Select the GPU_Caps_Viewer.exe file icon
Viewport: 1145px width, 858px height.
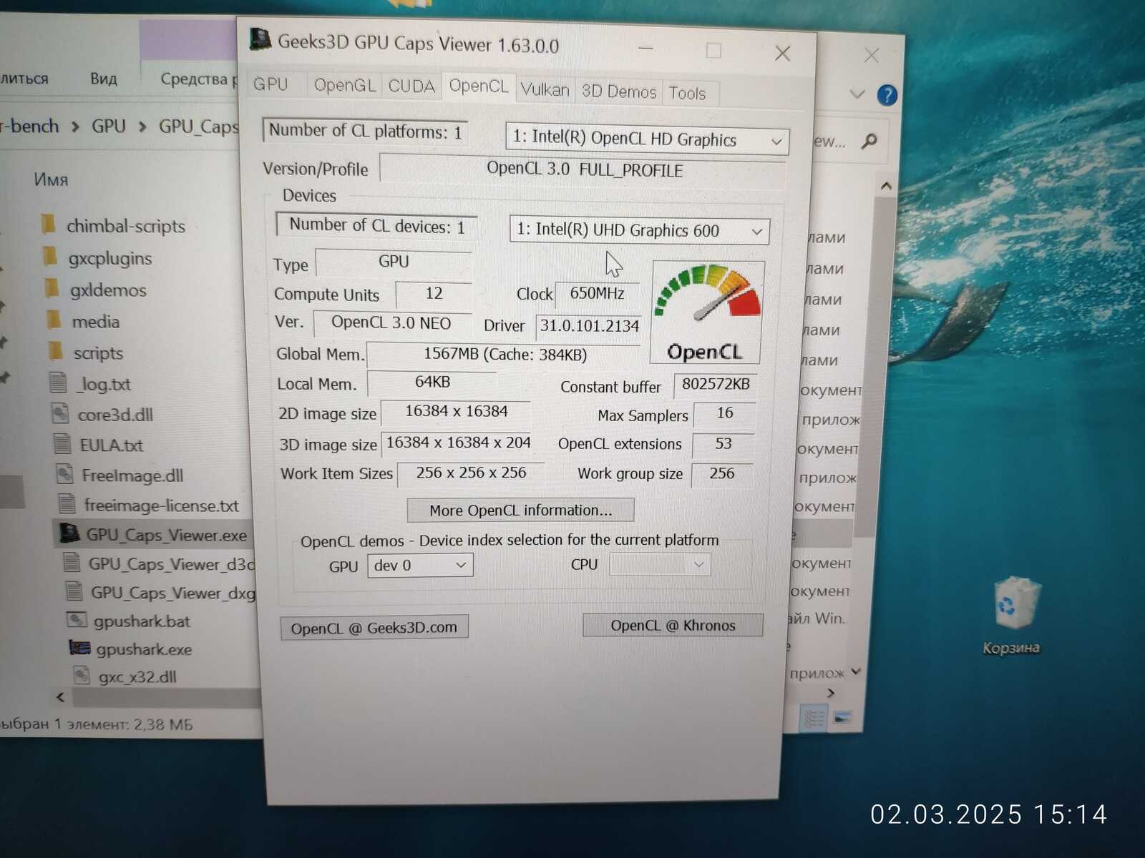pyautogui.click(x=69, y=533)
